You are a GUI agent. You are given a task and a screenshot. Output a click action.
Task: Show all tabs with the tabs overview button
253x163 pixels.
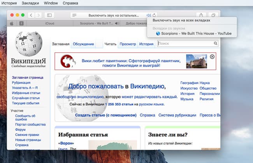click(213, 15)
